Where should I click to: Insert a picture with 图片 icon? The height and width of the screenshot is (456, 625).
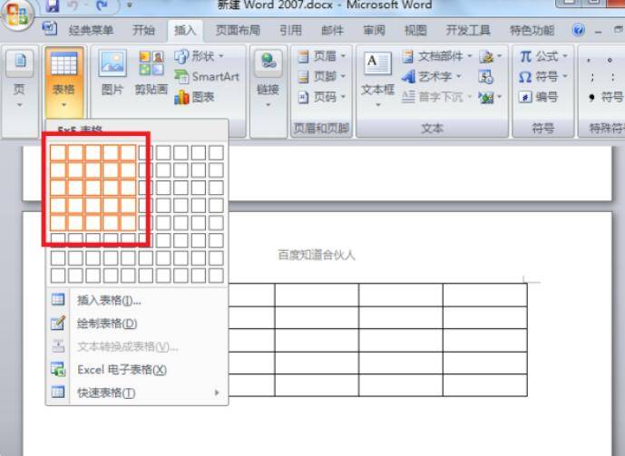pos(112,76)
